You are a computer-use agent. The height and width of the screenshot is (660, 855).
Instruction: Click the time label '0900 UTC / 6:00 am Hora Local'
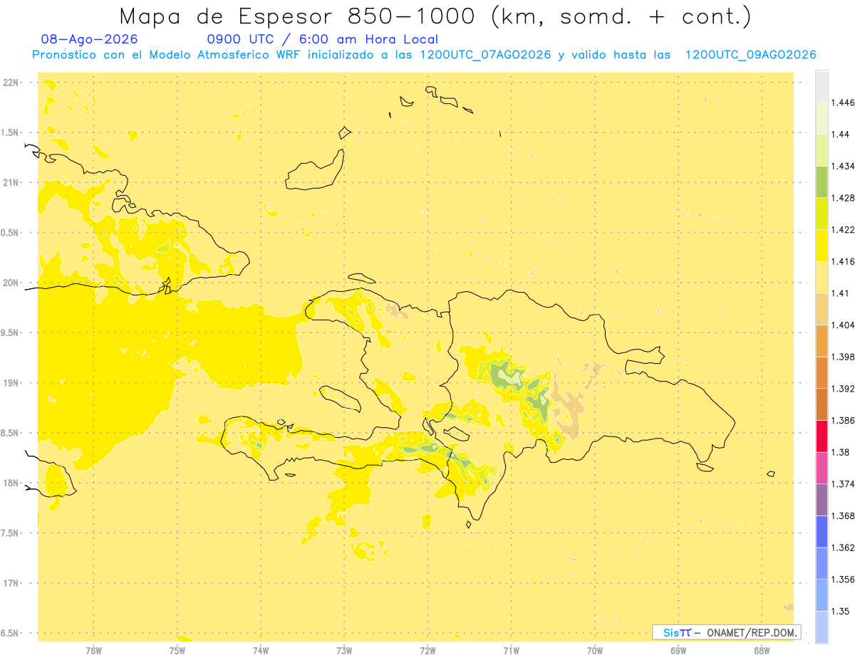click(322, 39)
